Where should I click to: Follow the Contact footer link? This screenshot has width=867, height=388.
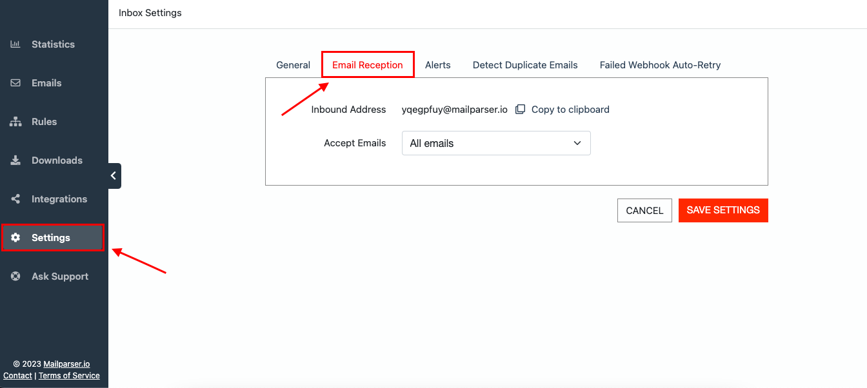17,376
